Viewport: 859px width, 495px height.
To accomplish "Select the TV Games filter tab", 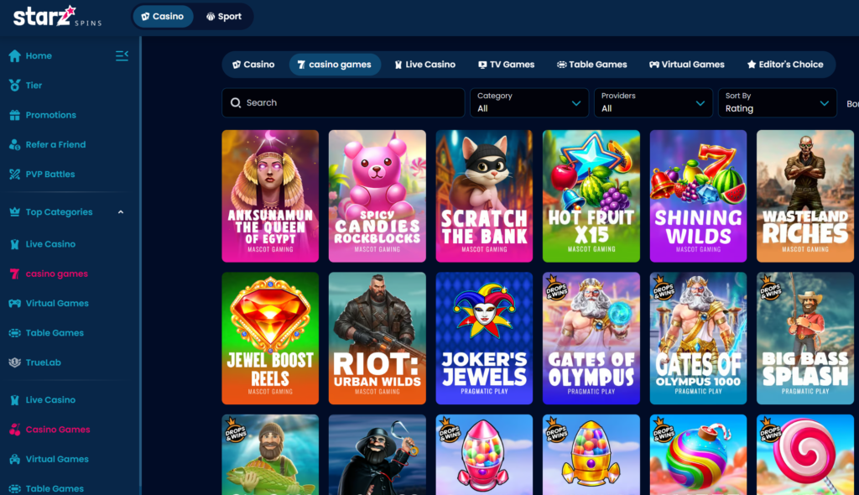I will click(506, 65).
